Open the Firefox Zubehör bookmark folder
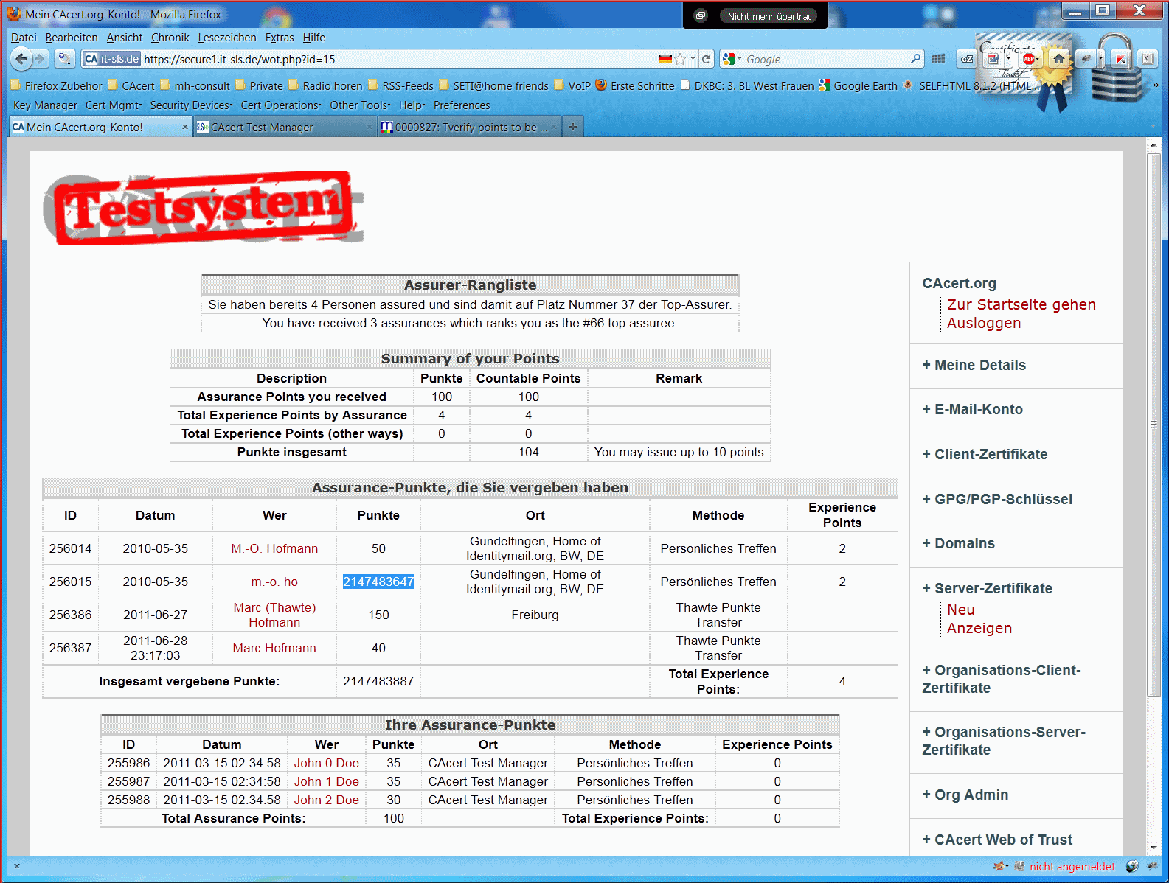The height and width of the screenshot is (883, 1169). coord(56,85)
